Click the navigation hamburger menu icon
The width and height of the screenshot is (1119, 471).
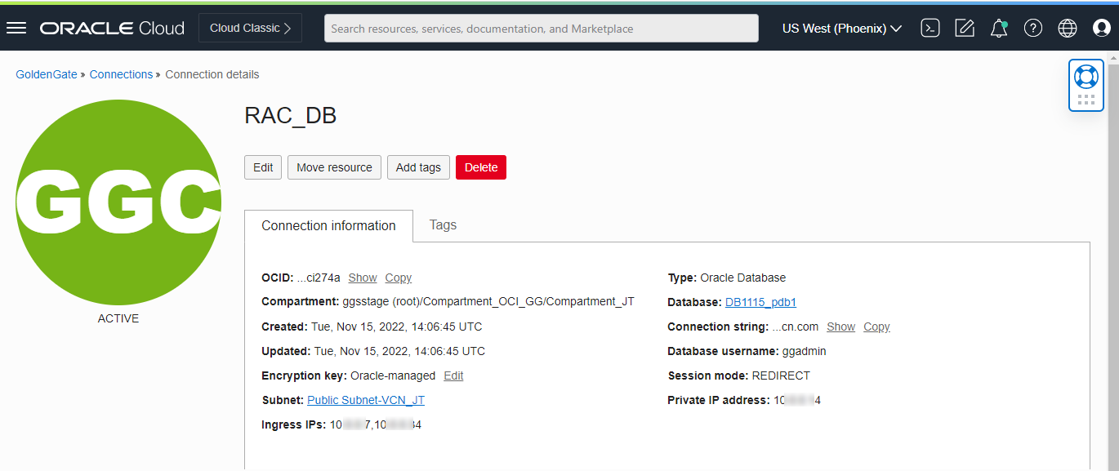click(16, 27)
